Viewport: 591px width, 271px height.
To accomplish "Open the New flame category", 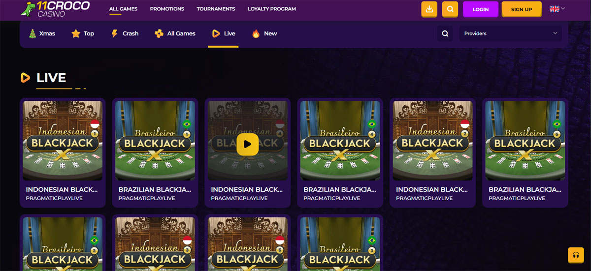I will pos(264,33).
